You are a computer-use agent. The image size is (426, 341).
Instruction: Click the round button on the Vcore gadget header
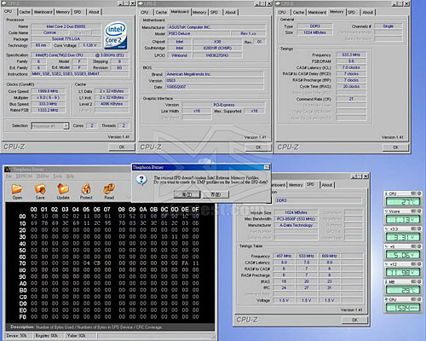419,211
